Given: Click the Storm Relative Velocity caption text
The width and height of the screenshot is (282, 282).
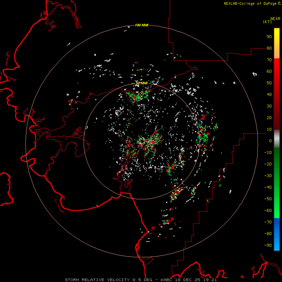Looking at the screenshot, I should (x=141, y=280).
